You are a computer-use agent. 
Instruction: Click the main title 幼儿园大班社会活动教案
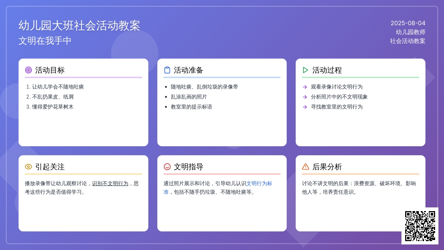point(80,26)
